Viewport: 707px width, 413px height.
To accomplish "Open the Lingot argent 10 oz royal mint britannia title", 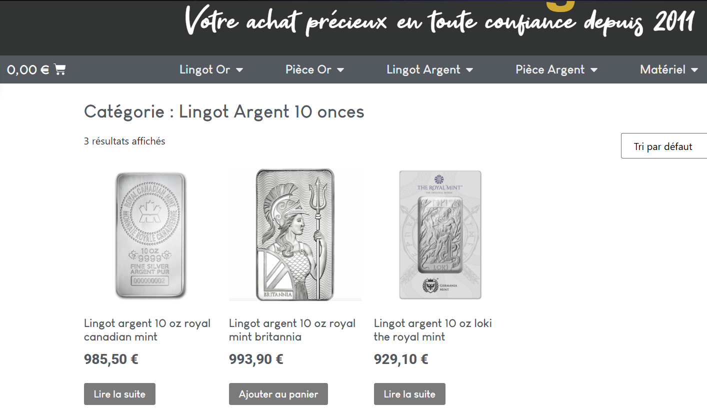I will (x=292, y=330).
